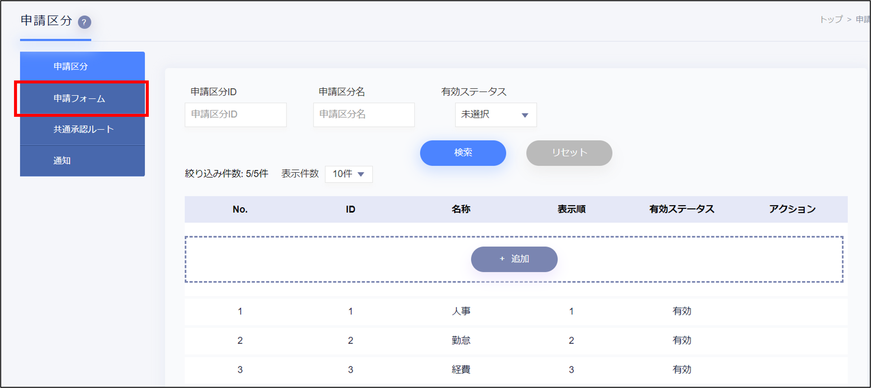Screen dimensions: 871x388
Task: Expand the 表示件数 10件 dropdown
Action: 348,174
